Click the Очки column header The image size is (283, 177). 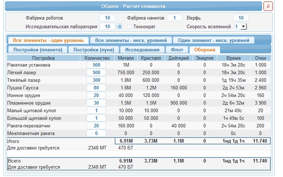(x=260, y=58)
